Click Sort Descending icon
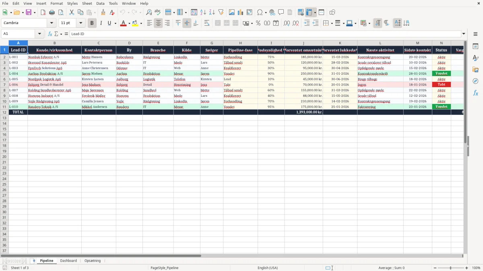The image size is (483, 271). click(212, 12)
